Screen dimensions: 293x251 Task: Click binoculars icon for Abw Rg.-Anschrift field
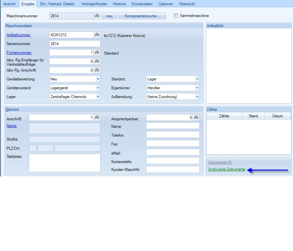97,70
